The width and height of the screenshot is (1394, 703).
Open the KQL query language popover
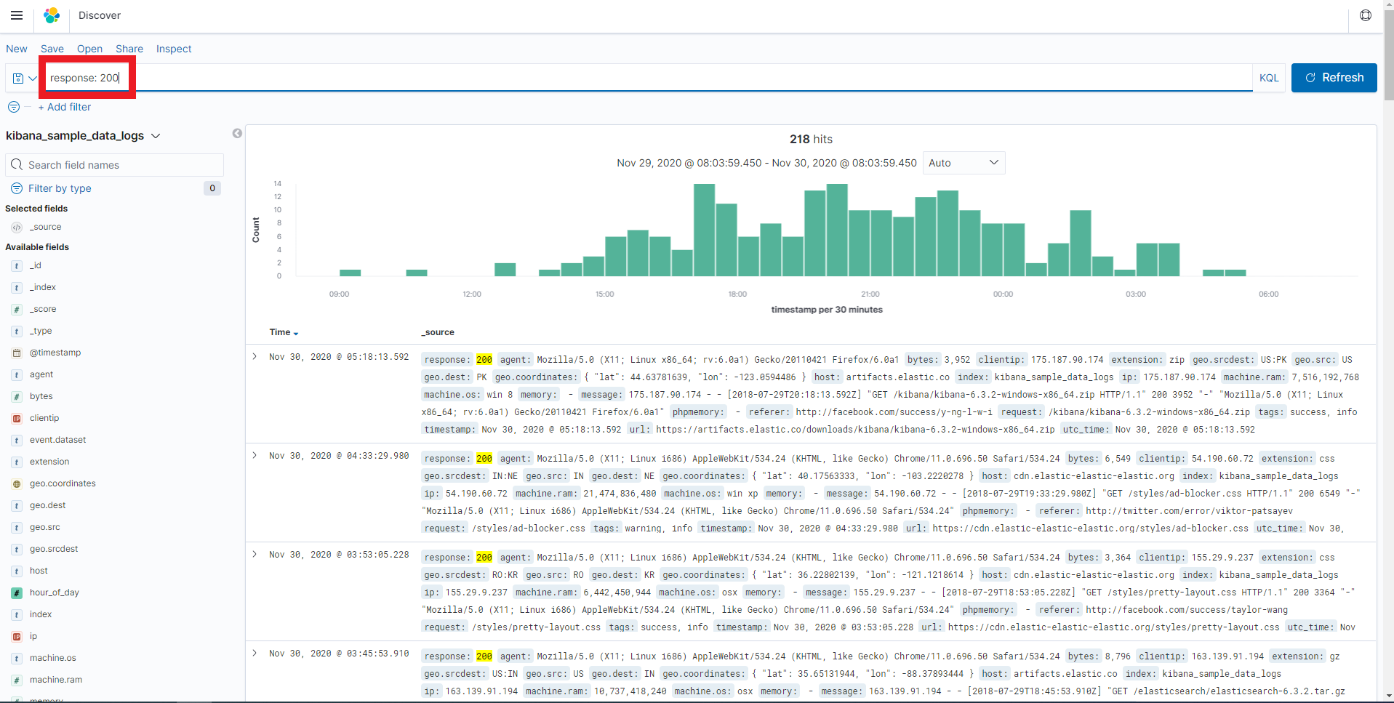[1267, 77]
